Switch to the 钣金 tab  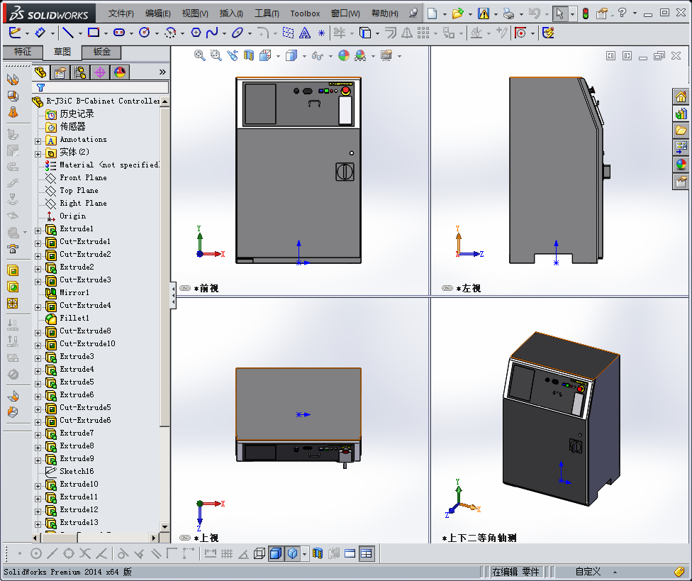click(x=101, y=52)
